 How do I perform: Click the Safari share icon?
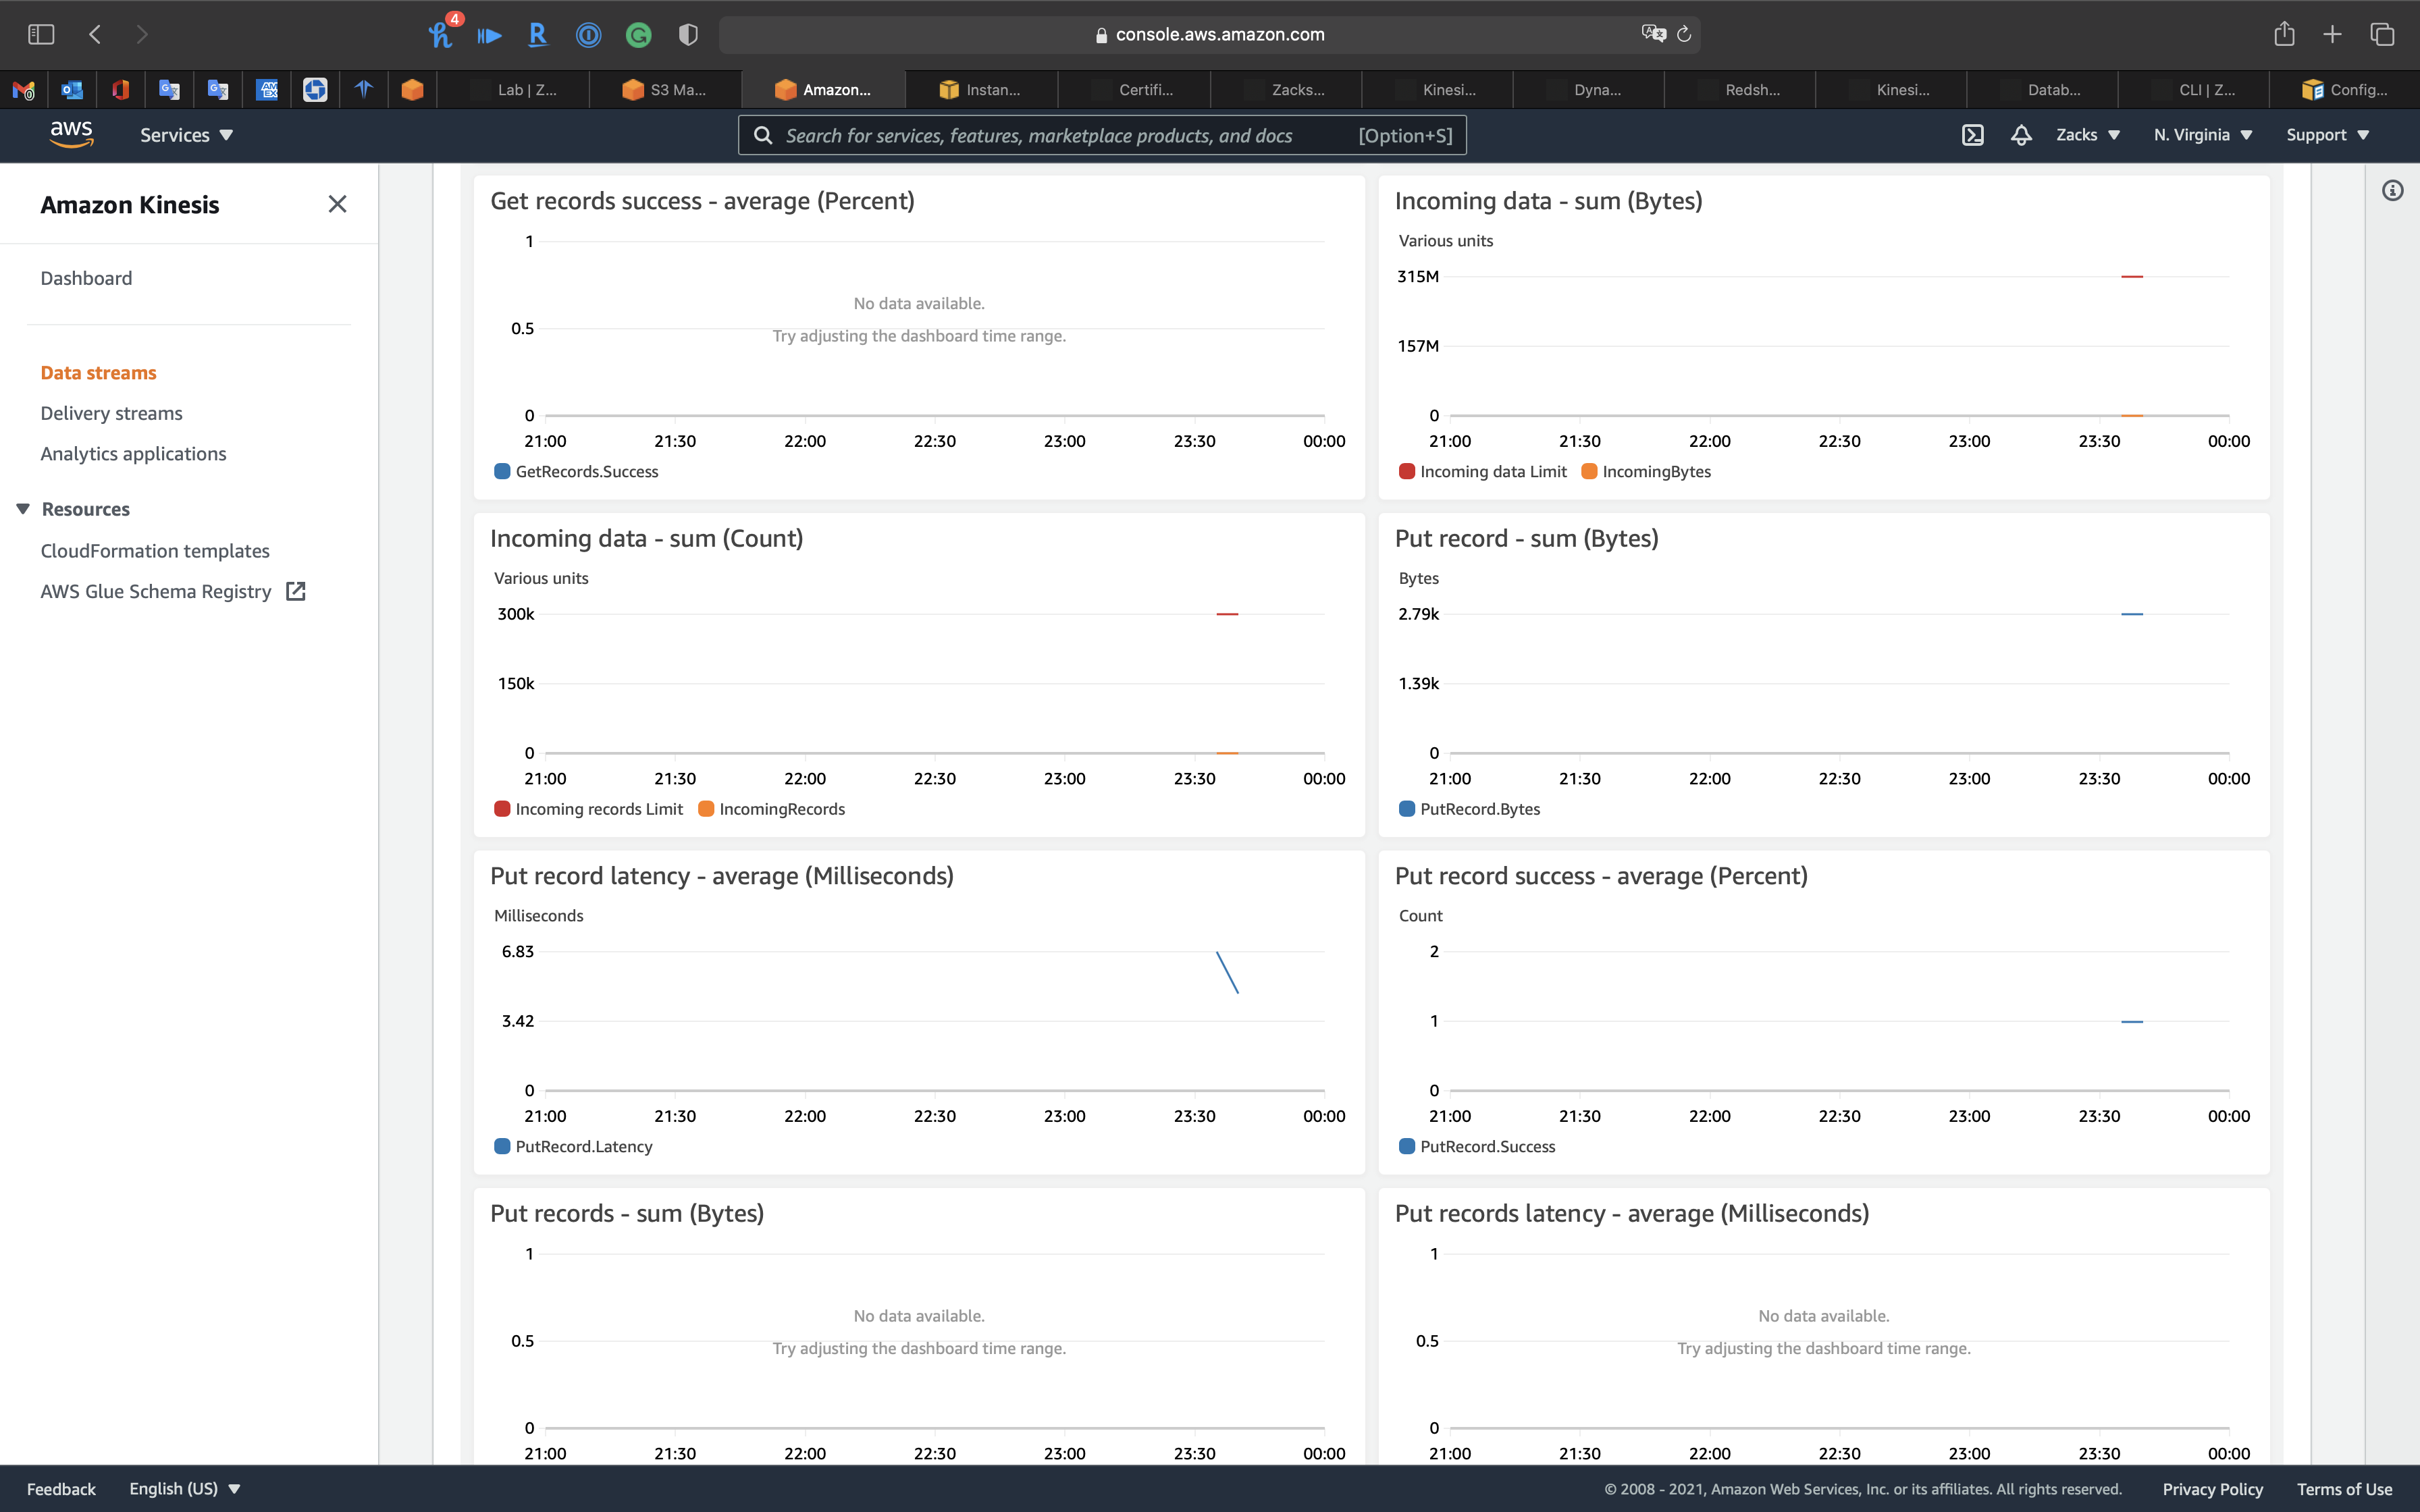click(2284, 35)
